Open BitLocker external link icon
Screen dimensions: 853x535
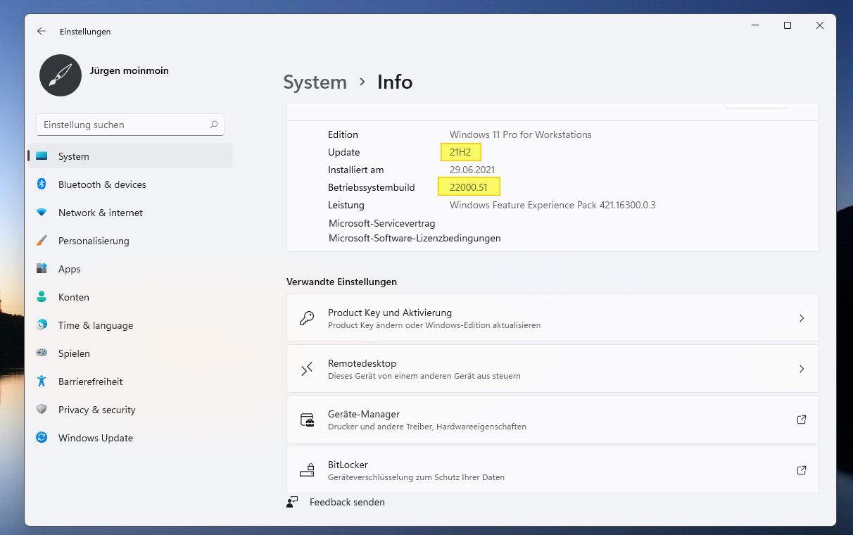coord(801,470)
